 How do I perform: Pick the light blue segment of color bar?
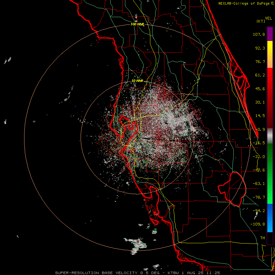270,226
